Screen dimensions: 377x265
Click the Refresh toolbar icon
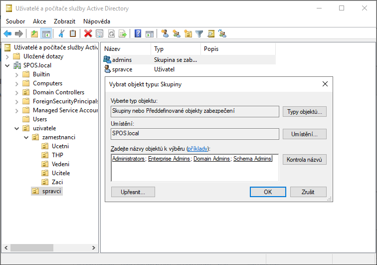pyautogui.click(x=111, y=34)
